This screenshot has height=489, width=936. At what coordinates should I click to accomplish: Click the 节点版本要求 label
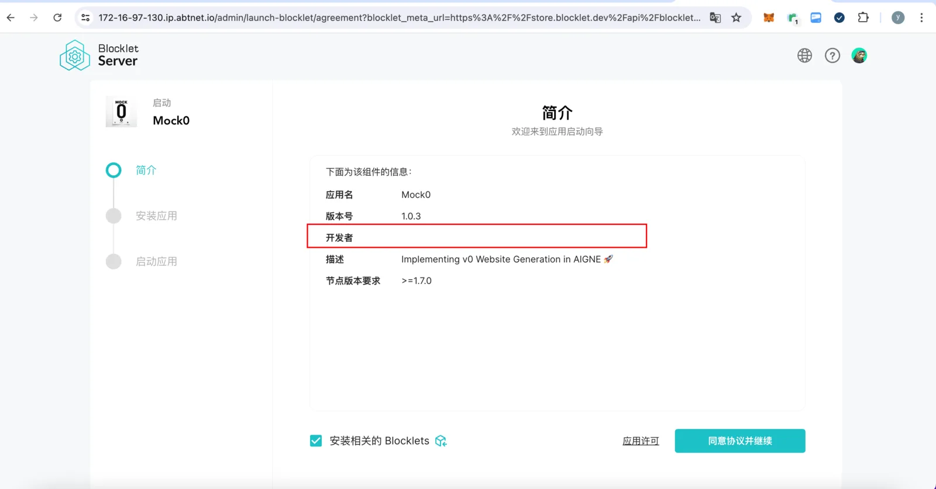tap(353, 281)
